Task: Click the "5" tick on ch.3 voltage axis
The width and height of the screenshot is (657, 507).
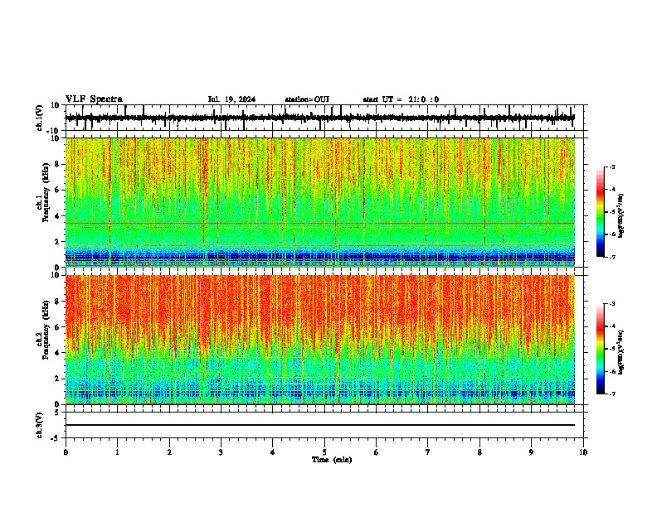Action: (57, 412)
